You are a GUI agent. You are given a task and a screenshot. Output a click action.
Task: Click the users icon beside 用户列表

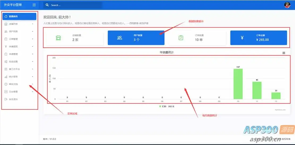[6, 32]
